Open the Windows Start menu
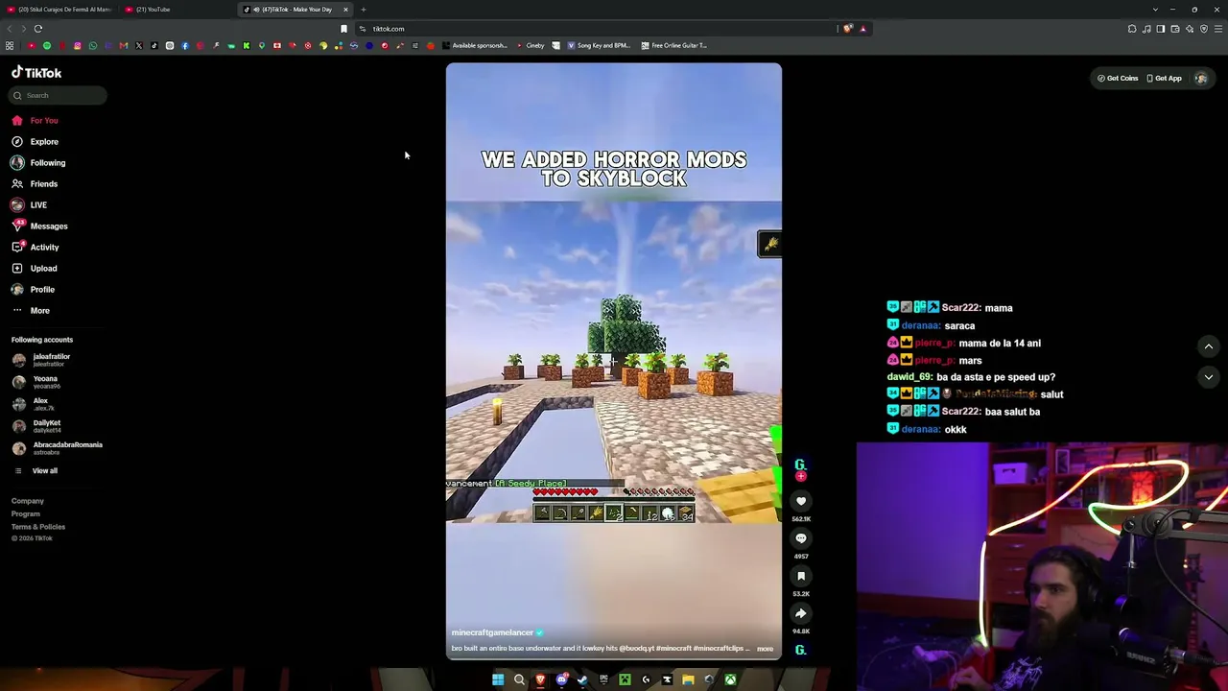The width and height of the screenshot is (1228, 691). pyautogui.click(x=498, y=680)
